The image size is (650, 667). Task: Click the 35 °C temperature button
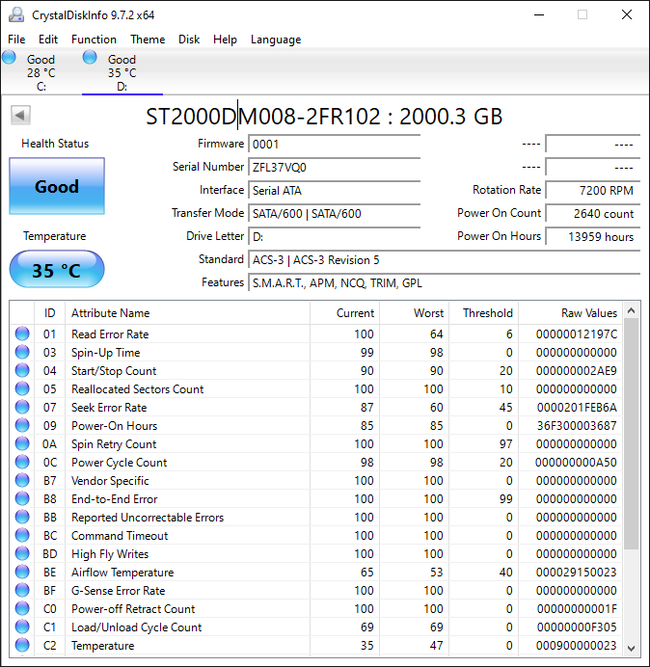coord(57,270)
